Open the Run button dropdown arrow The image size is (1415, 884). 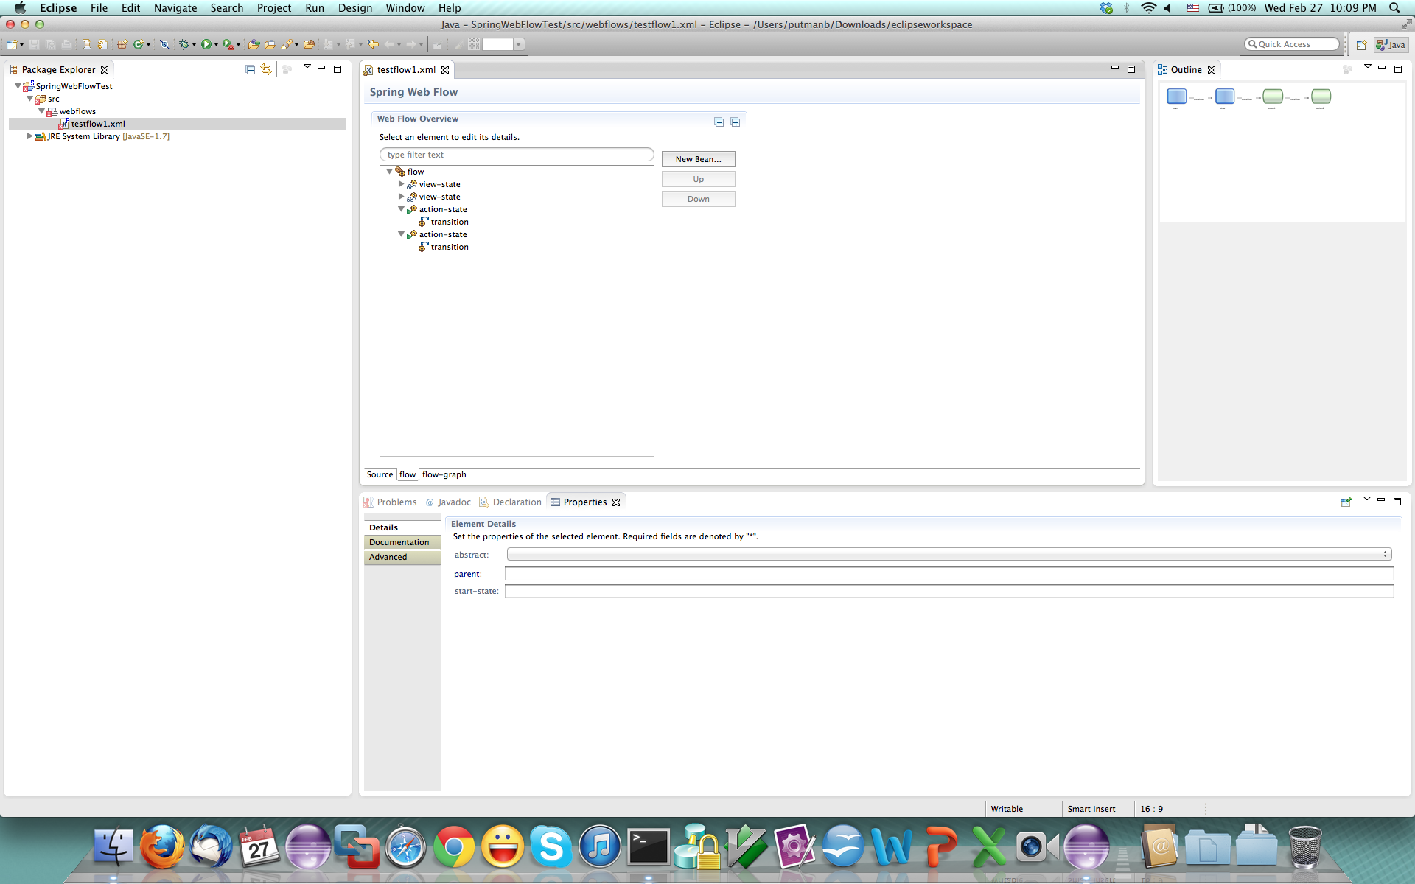click(216, 46)
